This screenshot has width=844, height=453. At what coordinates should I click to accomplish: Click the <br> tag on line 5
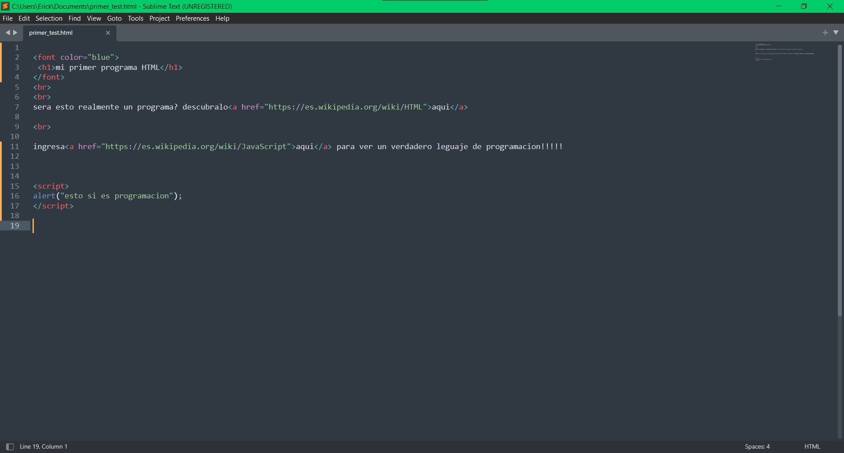(x=42, y=87)
